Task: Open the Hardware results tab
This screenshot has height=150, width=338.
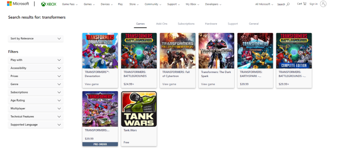Action: [211, 24]
